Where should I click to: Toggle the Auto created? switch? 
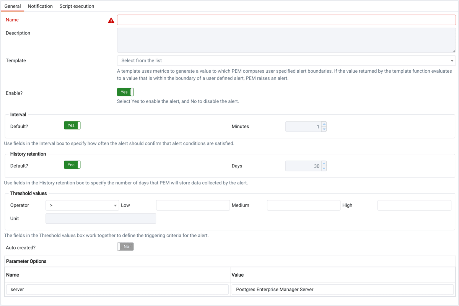(x=125, y=247)
